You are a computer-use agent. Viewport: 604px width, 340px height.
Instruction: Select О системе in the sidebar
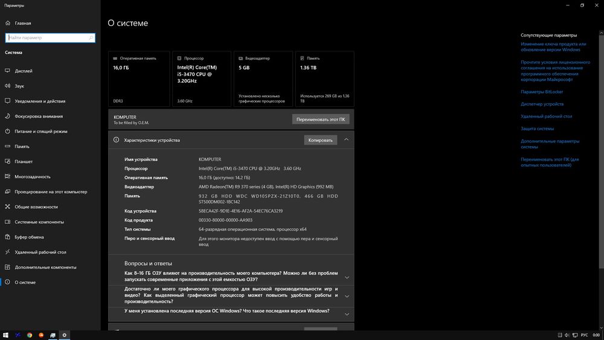(x=25, y=282)
